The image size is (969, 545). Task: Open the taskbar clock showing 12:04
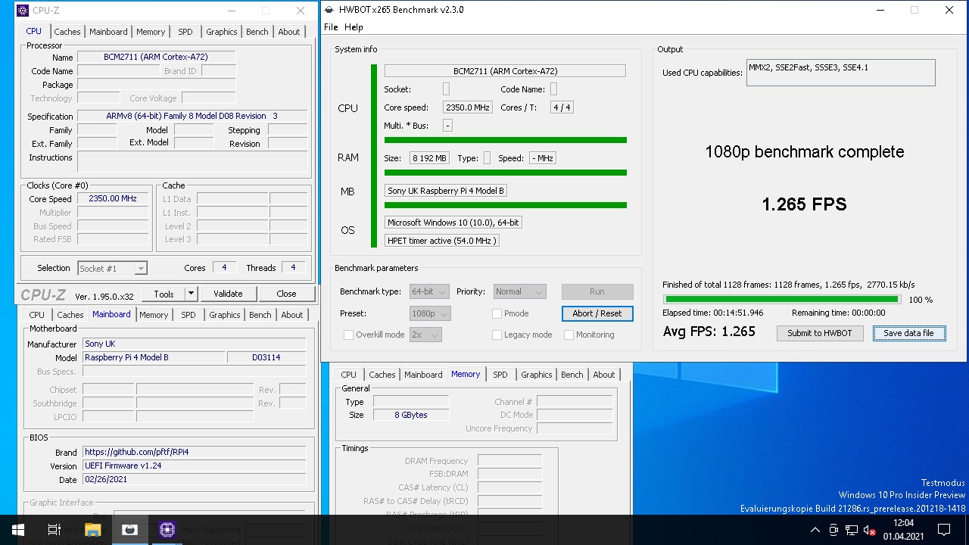[903, 529]
